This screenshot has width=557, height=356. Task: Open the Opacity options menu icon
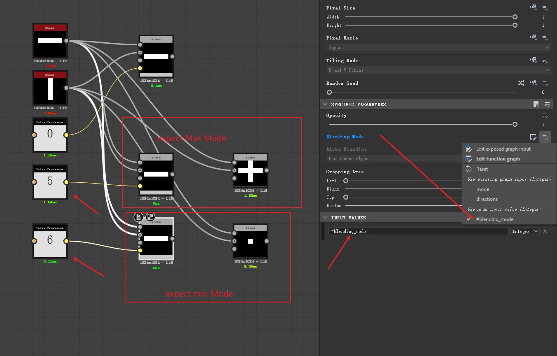tap(545, 116)
